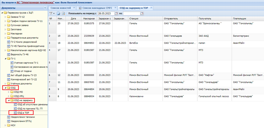Close the ОЭД на задержку в ТОР tab

pos(151,8)
